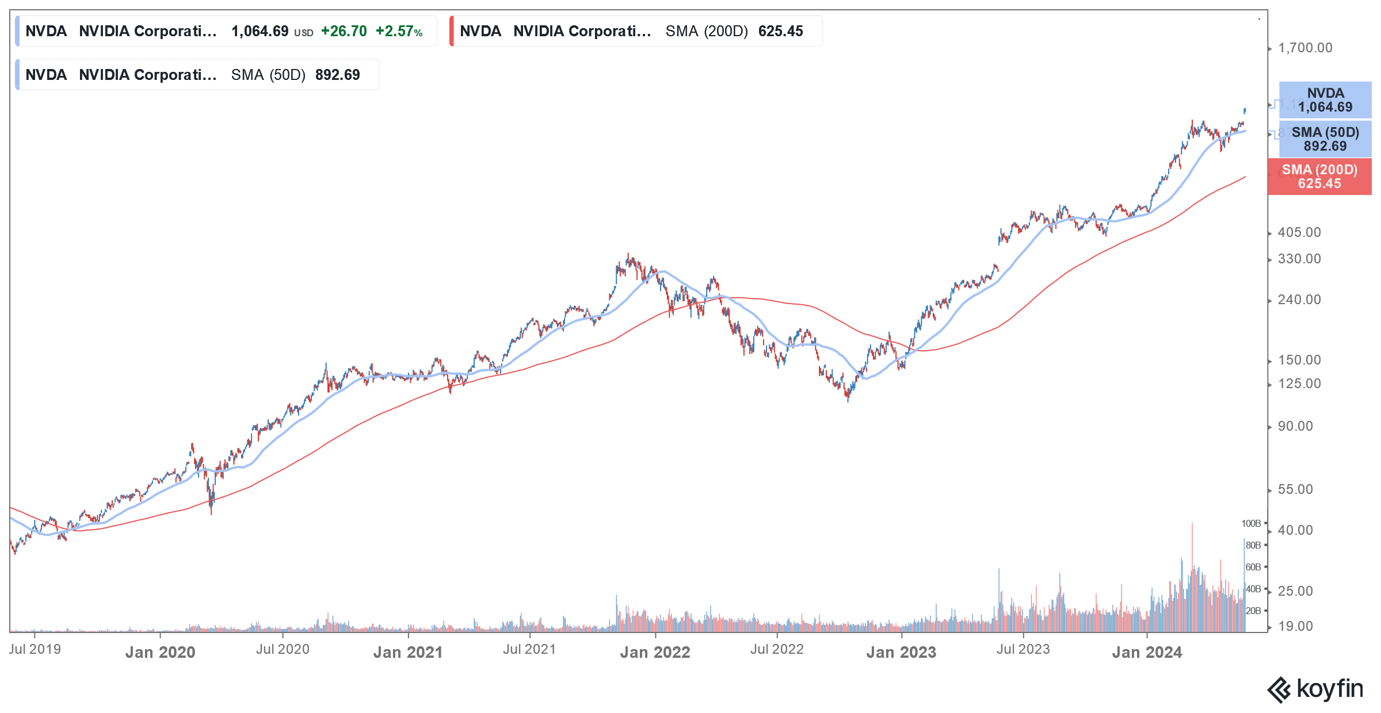
Task: Click the 40B volume axis label
Action: [1253, 589]
